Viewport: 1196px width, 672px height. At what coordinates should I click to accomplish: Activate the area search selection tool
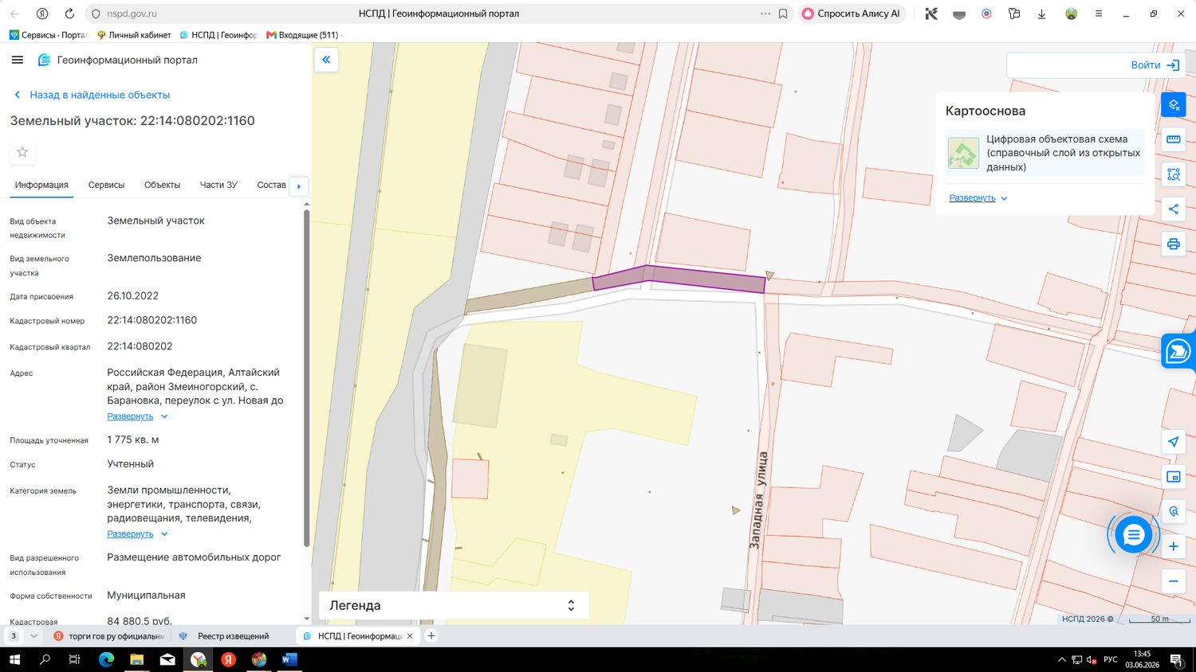click(x=1174, y=174)
